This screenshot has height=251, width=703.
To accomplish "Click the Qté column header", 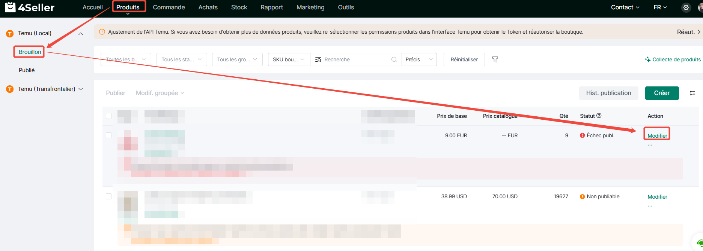I will point(564,116).
